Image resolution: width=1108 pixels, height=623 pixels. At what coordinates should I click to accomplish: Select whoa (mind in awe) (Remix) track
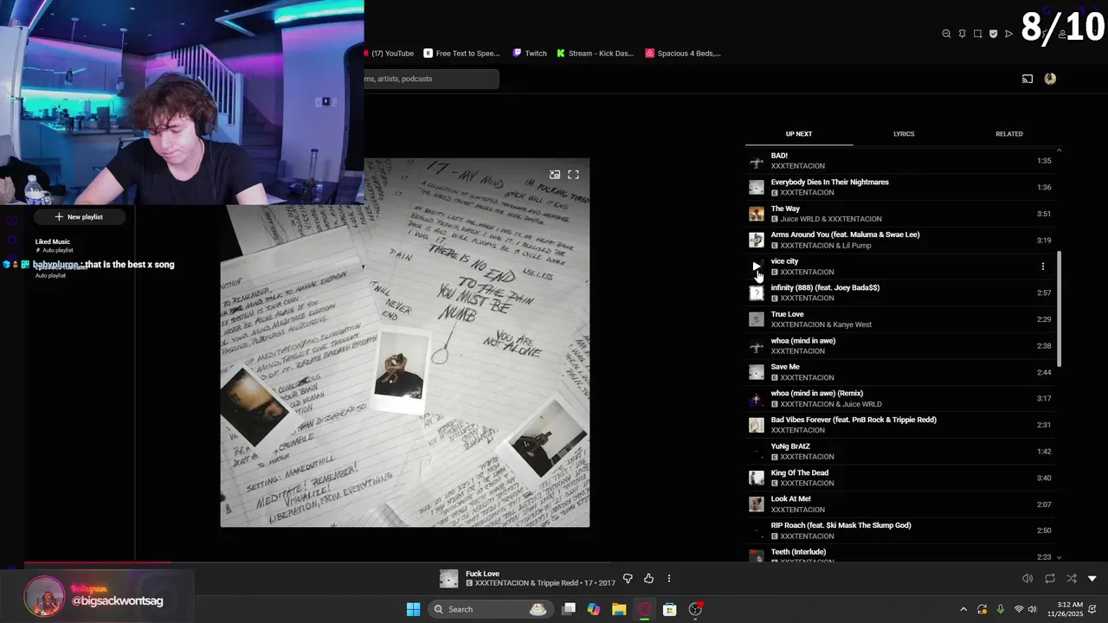click(900, 398)
